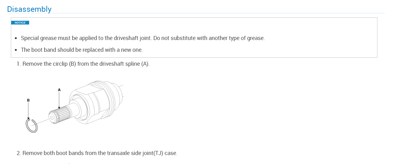This screenshot has width=414, height=164.
Task: Click the Disassembly section heading
Action: coord(29,9)
